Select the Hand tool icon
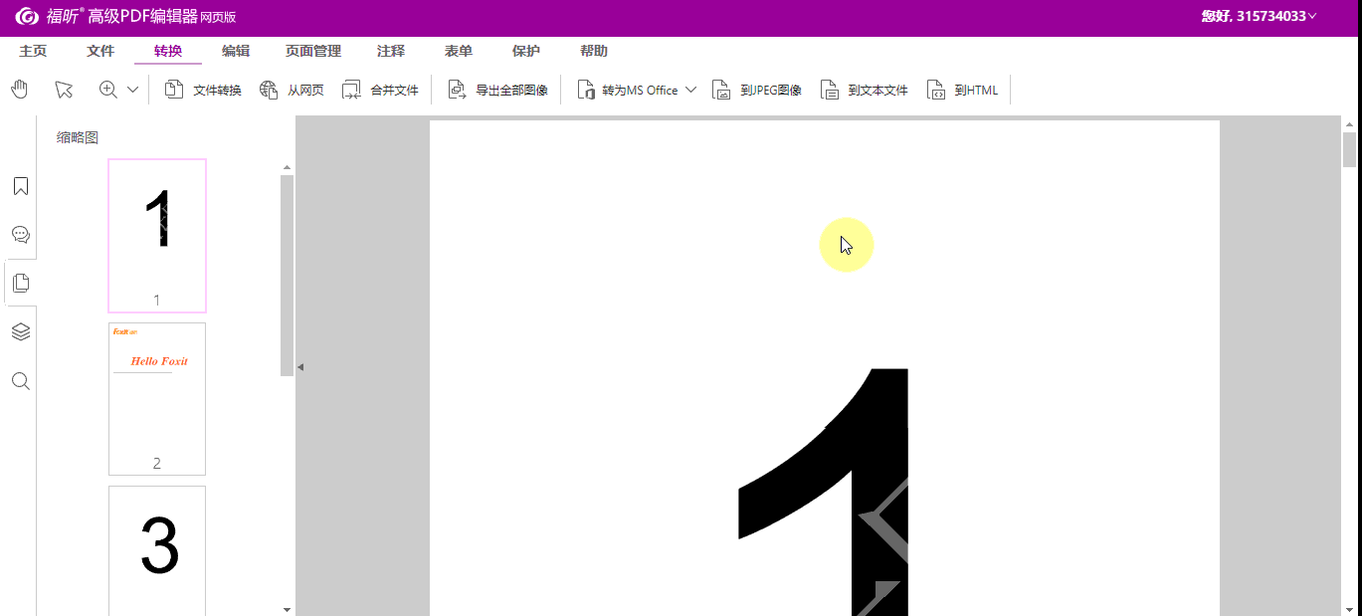 [20, 90]
